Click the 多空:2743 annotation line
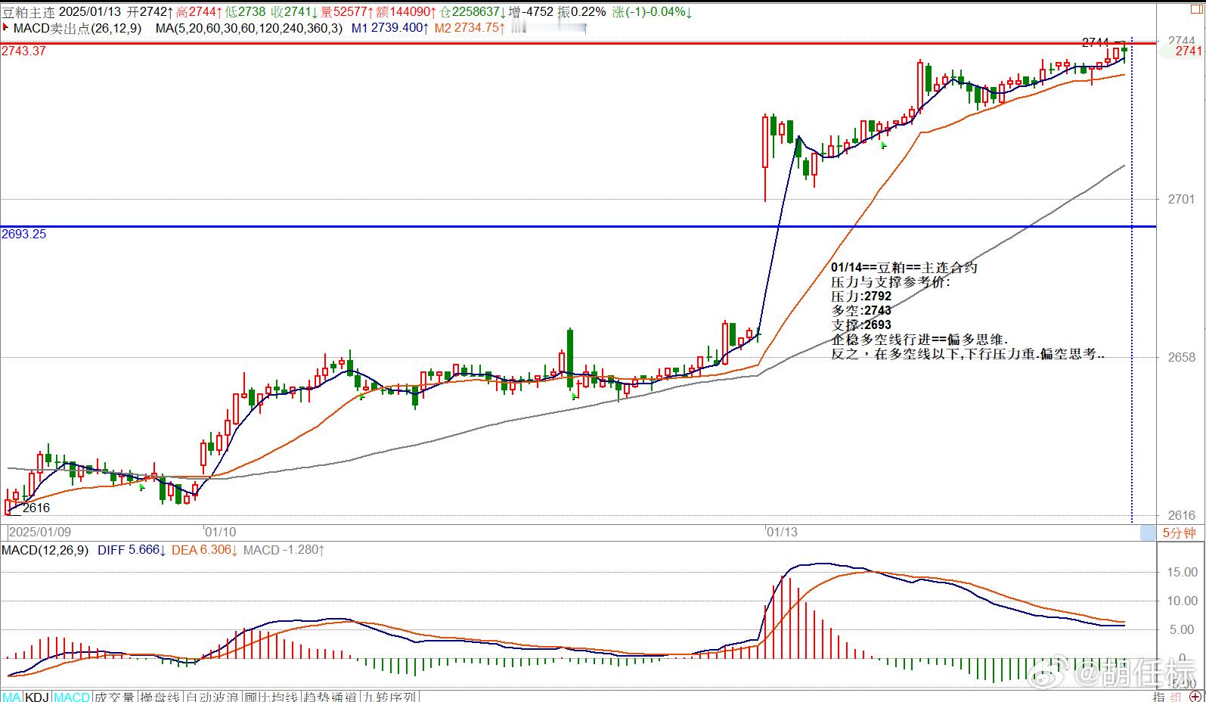The image size is (1206, 702). point(861,310)
